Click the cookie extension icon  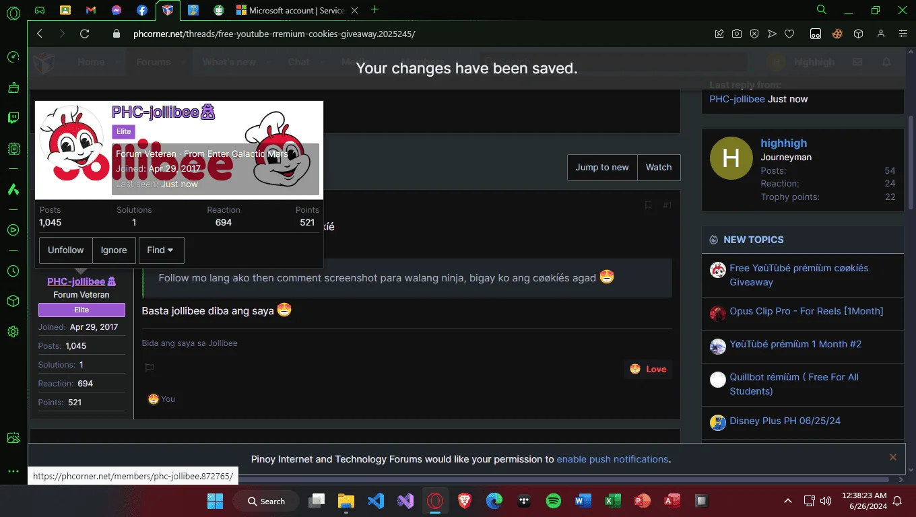click(x=837, y=34)
